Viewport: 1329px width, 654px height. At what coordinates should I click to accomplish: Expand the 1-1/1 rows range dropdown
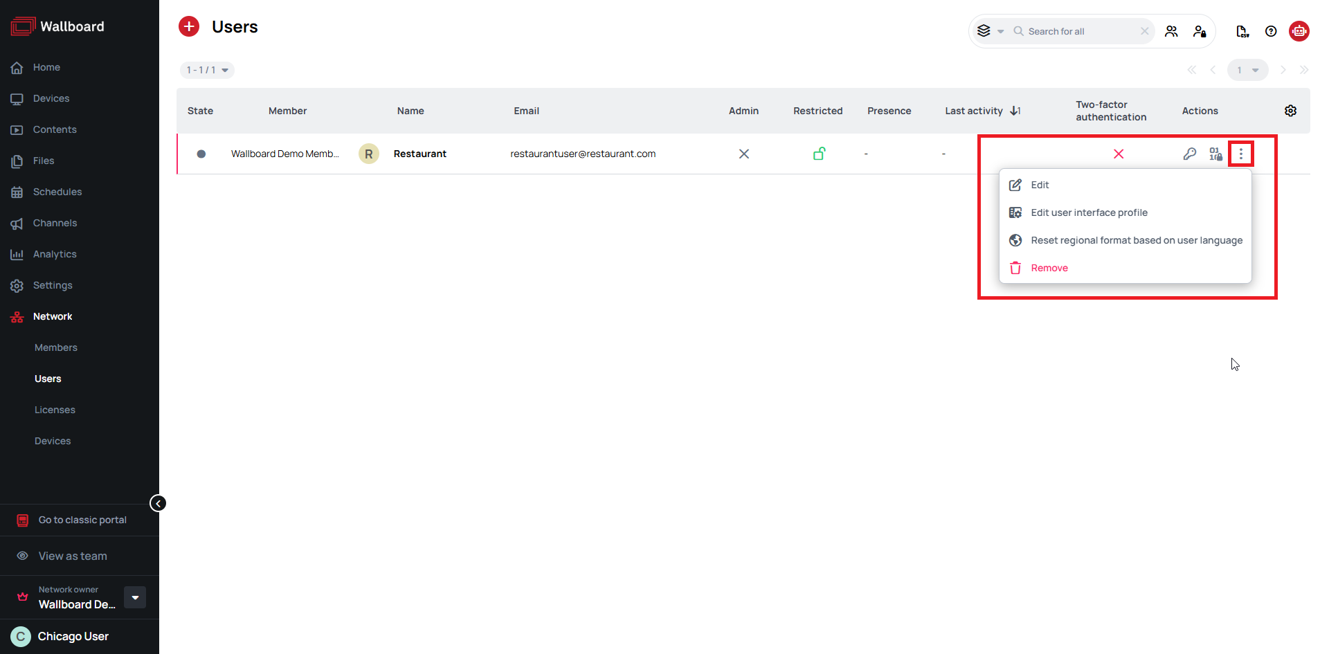pos(207,70)
